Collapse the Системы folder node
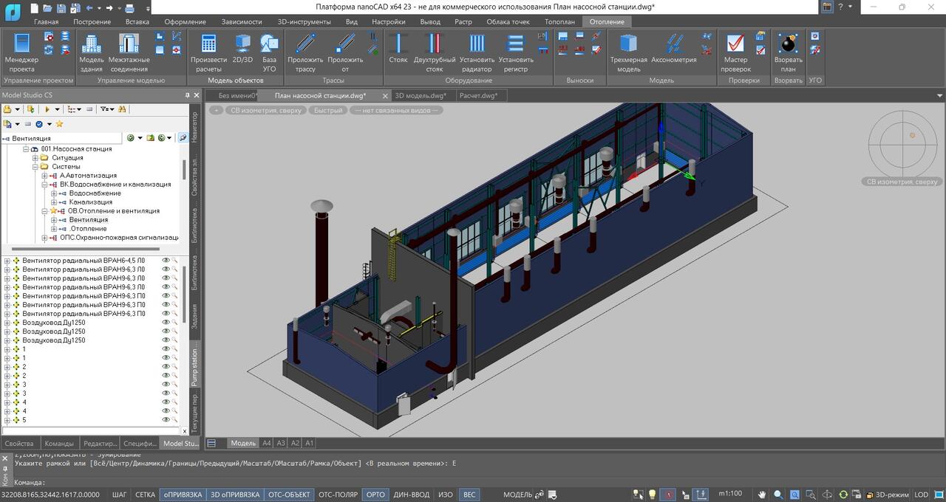Screen dimensions: 946x502 click(x=35, y=167)
